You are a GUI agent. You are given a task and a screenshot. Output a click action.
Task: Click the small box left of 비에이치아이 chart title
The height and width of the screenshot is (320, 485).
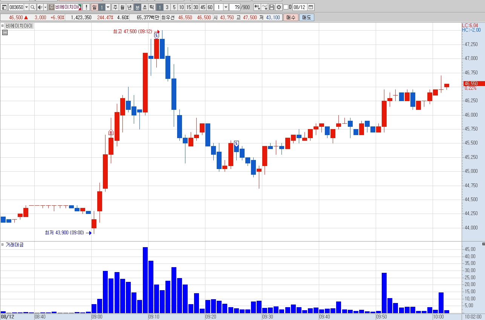pyautogui.click(x=2, y=26)
